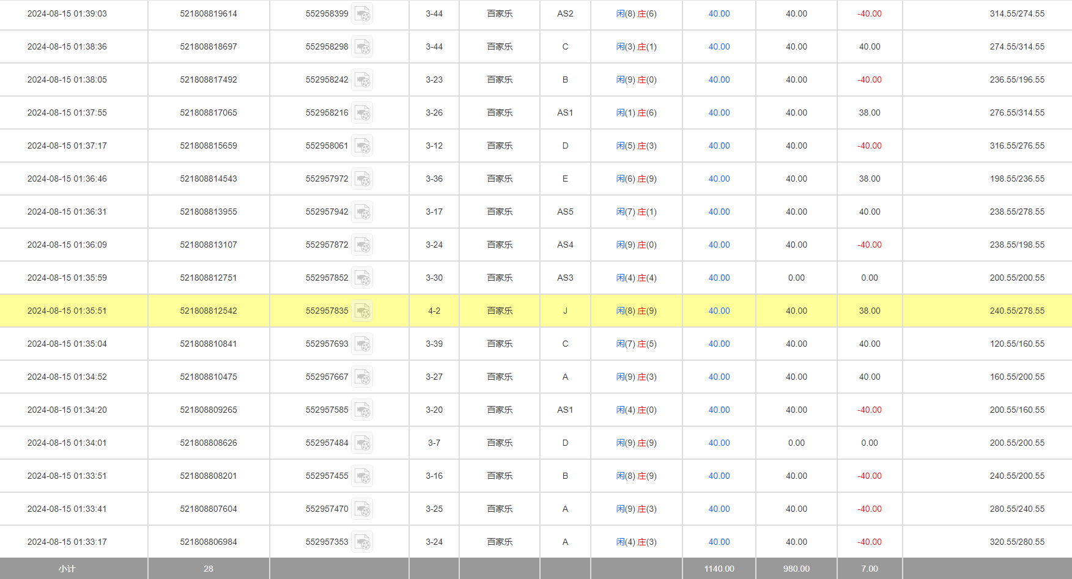Click replay icon beside 552957693
The image size is (1072, 579).
362,344
